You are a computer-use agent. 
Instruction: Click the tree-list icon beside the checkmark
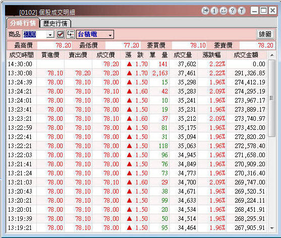click(71, 34)
